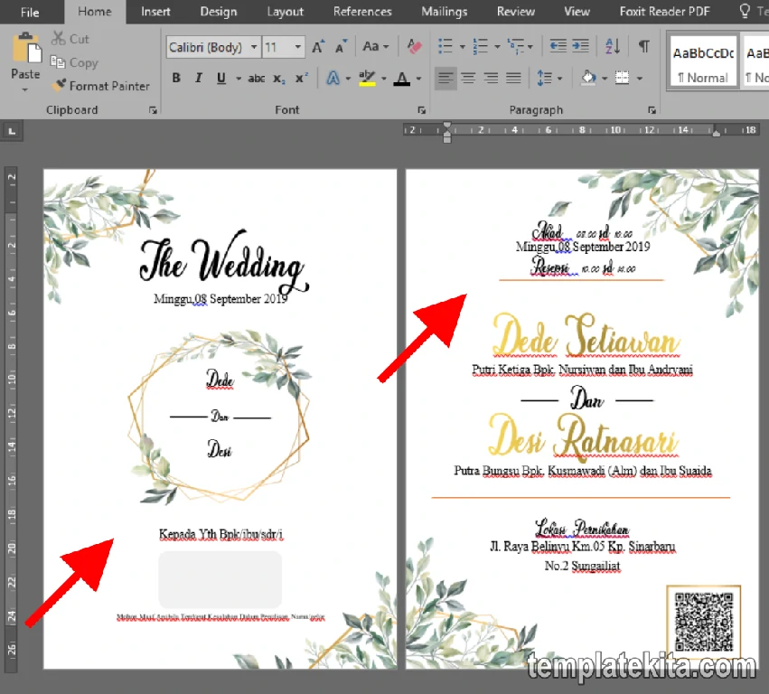Open font color dropdown arrow
This screenshot has height=694, width=769.
click(x=418, y=79)
